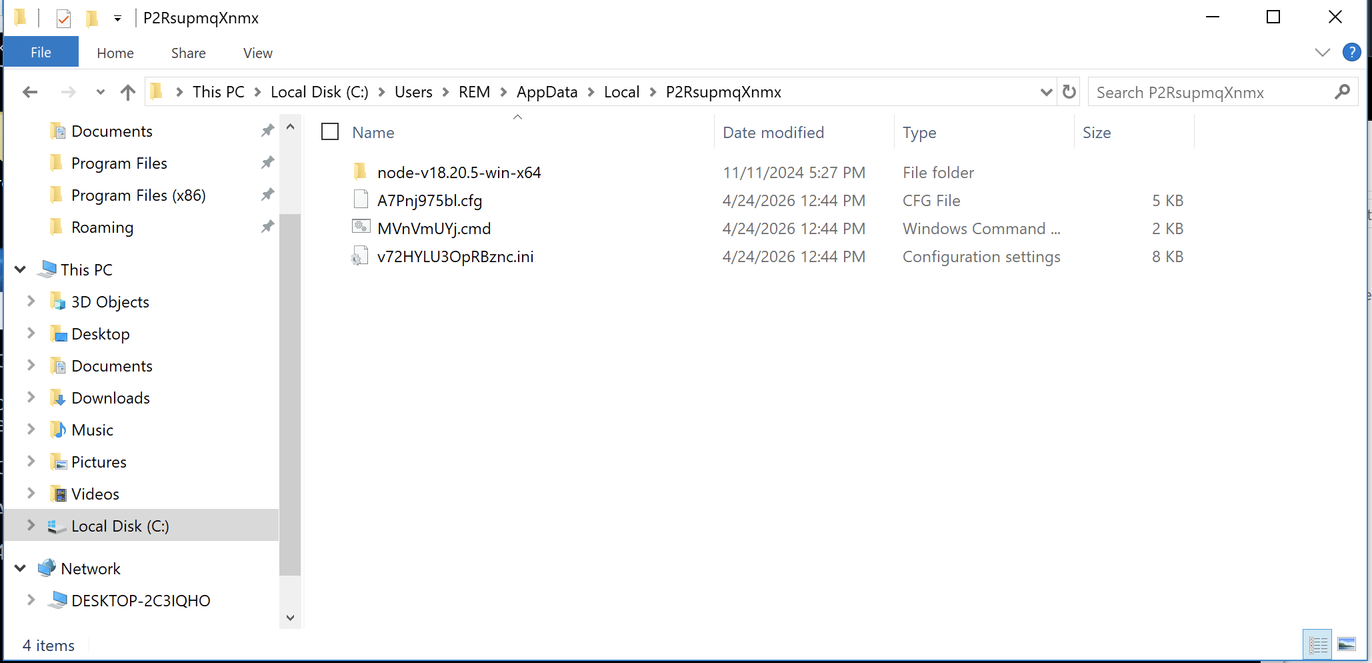Click the search magnifier icon

(x=1343, y=92)
